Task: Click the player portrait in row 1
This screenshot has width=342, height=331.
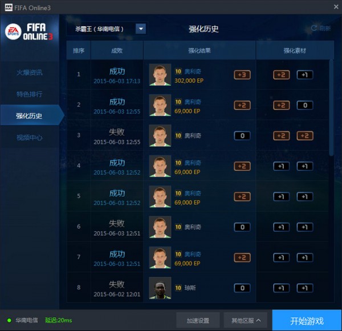Action: point(160,75)
